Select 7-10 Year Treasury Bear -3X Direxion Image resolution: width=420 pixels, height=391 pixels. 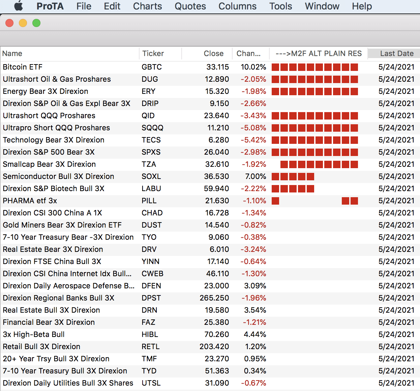point(210,237)
